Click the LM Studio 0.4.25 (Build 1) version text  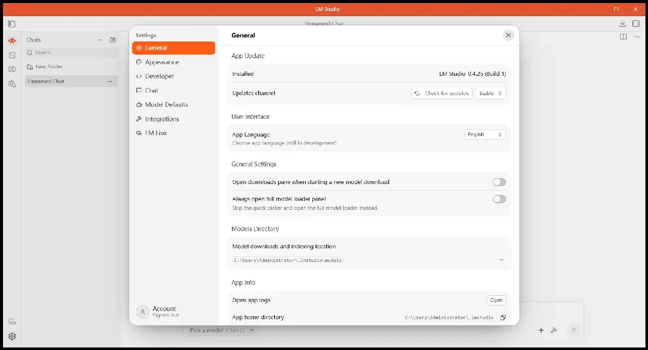coord(472,74)
